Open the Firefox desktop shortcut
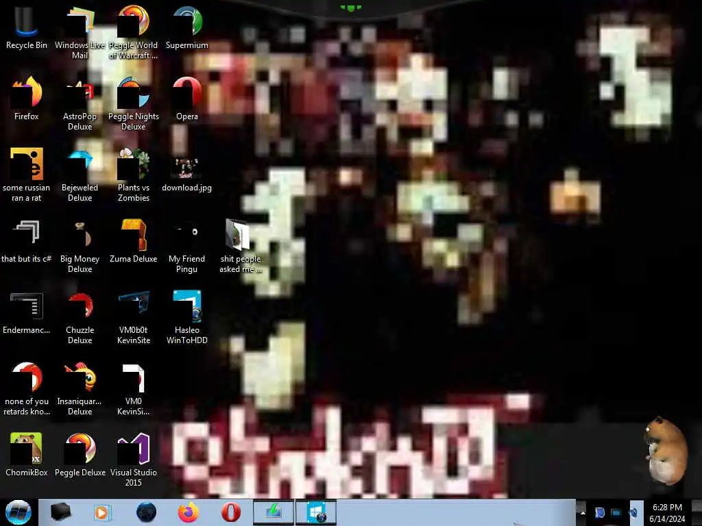 [x=26, y=99]
